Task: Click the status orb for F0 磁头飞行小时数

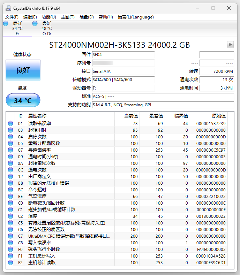Action: point(10,249)
